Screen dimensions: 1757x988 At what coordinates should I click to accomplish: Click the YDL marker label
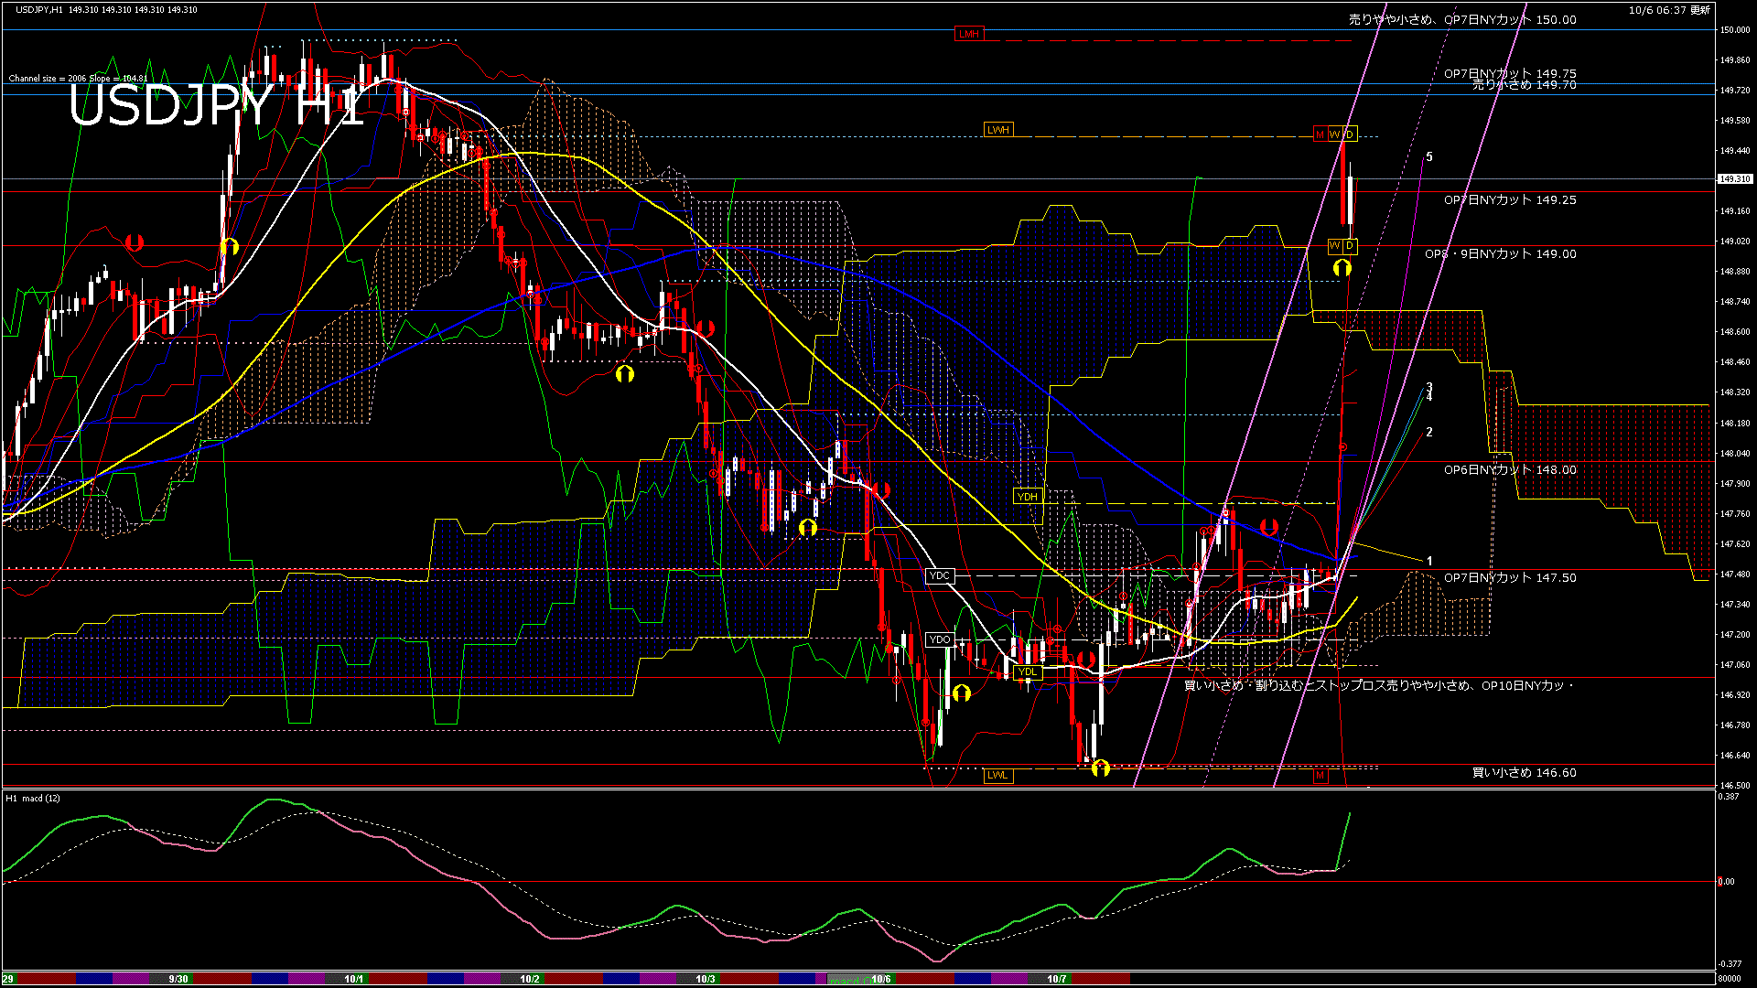1028,671
